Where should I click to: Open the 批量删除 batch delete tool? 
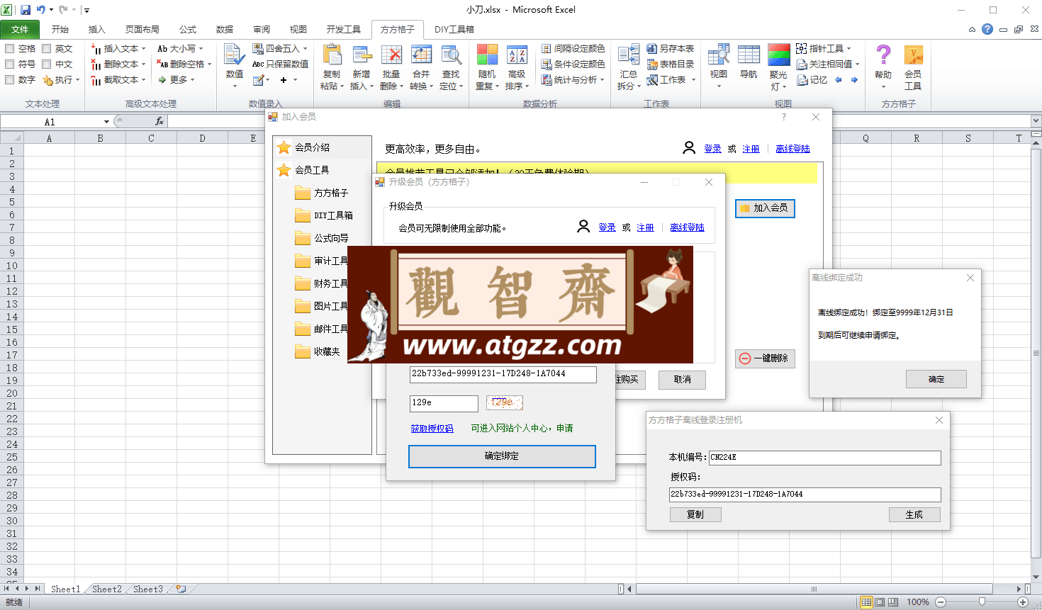point(391,68)
